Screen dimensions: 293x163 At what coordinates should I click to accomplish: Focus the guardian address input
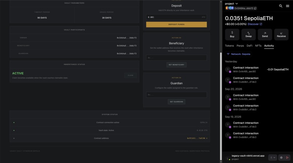pyautogui.click(x=176, y=95)
